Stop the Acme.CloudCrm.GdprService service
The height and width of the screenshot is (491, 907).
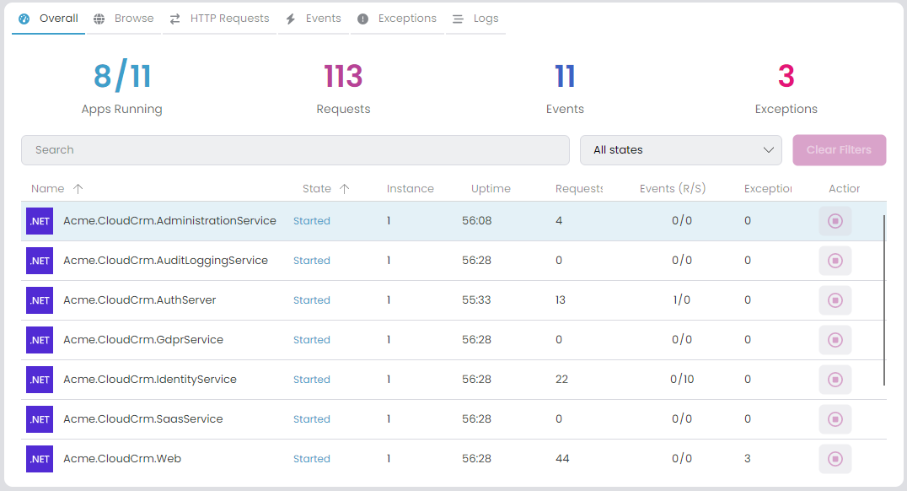point(835,339)
